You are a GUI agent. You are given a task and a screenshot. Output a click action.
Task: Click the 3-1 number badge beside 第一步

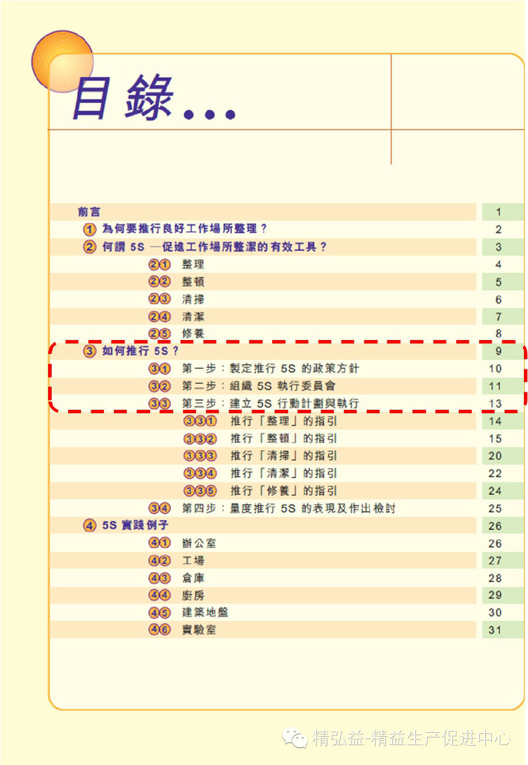tap(160, 369)
